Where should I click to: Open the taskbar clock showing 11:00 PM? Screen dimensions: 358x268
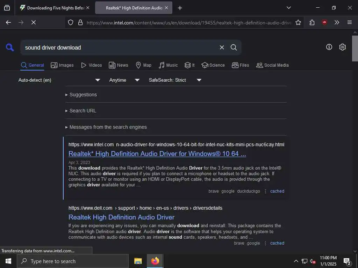[x=328, y=261]
